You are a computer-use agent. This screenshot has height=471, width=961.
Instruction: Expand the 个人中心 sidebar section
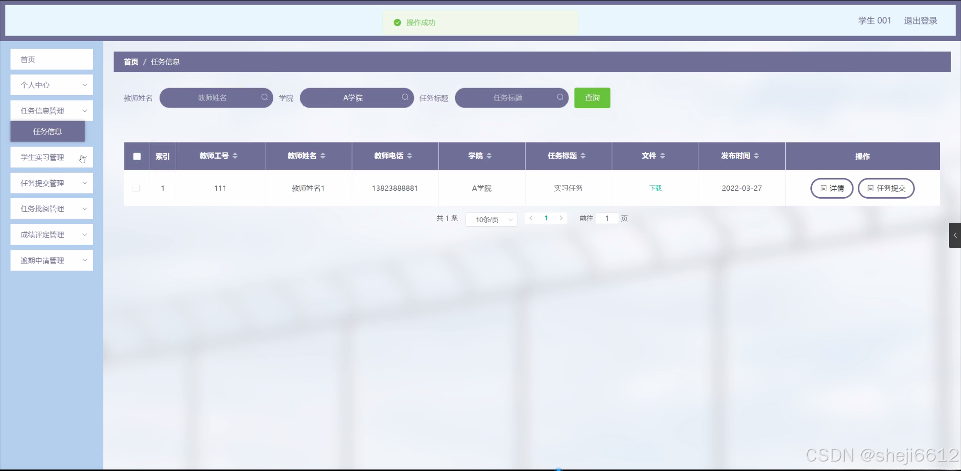tap(52, 85)
